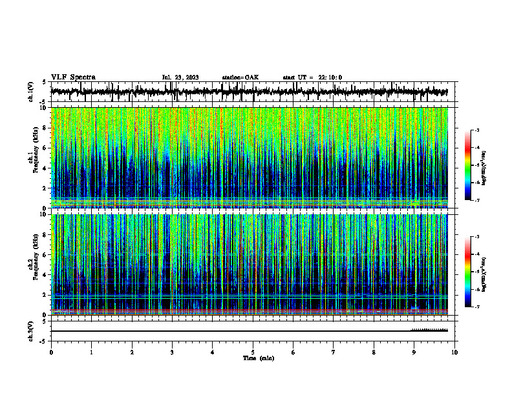Click the ch.1 spectrogram color scale bar
The width and height of the screenshot is (512, 395).
[468, 165]
